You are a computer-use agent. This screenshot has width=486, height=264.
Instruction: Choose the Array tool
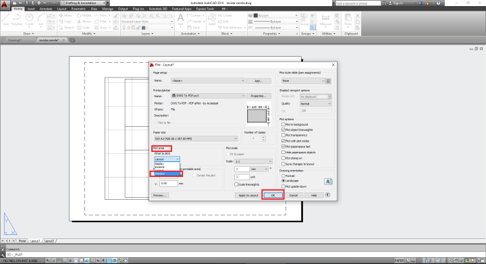tap(101, 28)
